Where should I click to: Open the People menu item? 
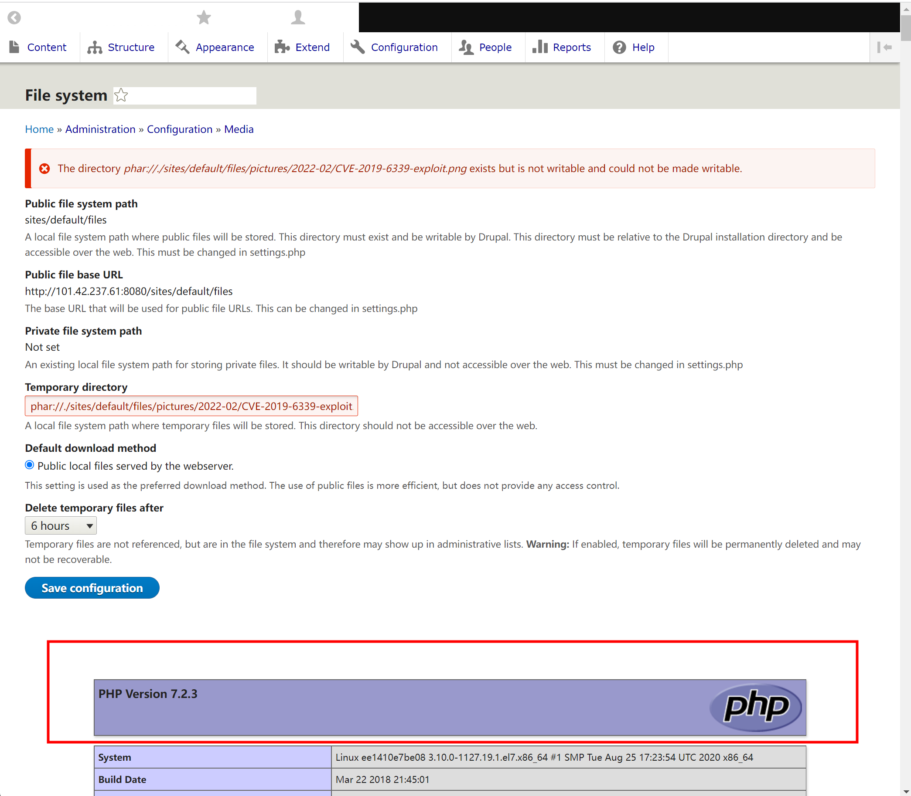(x=495, y=47)
